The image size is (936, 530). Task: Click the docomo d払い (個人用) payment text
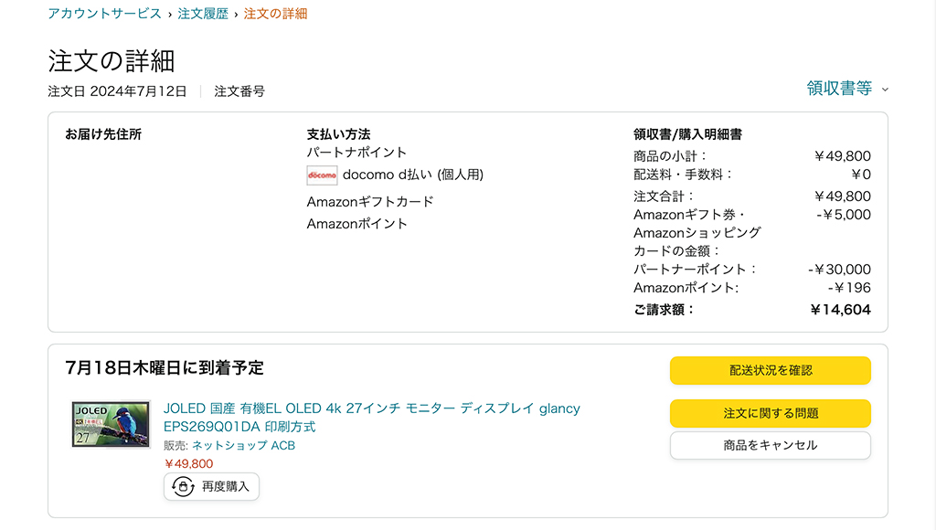[413, 175]
